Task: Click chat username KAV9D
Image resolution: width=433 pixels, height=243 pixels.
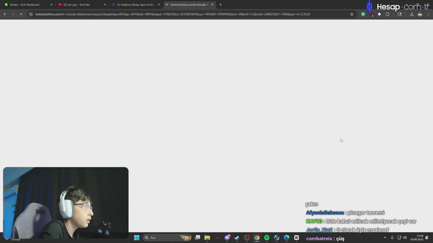Action: 314,221
